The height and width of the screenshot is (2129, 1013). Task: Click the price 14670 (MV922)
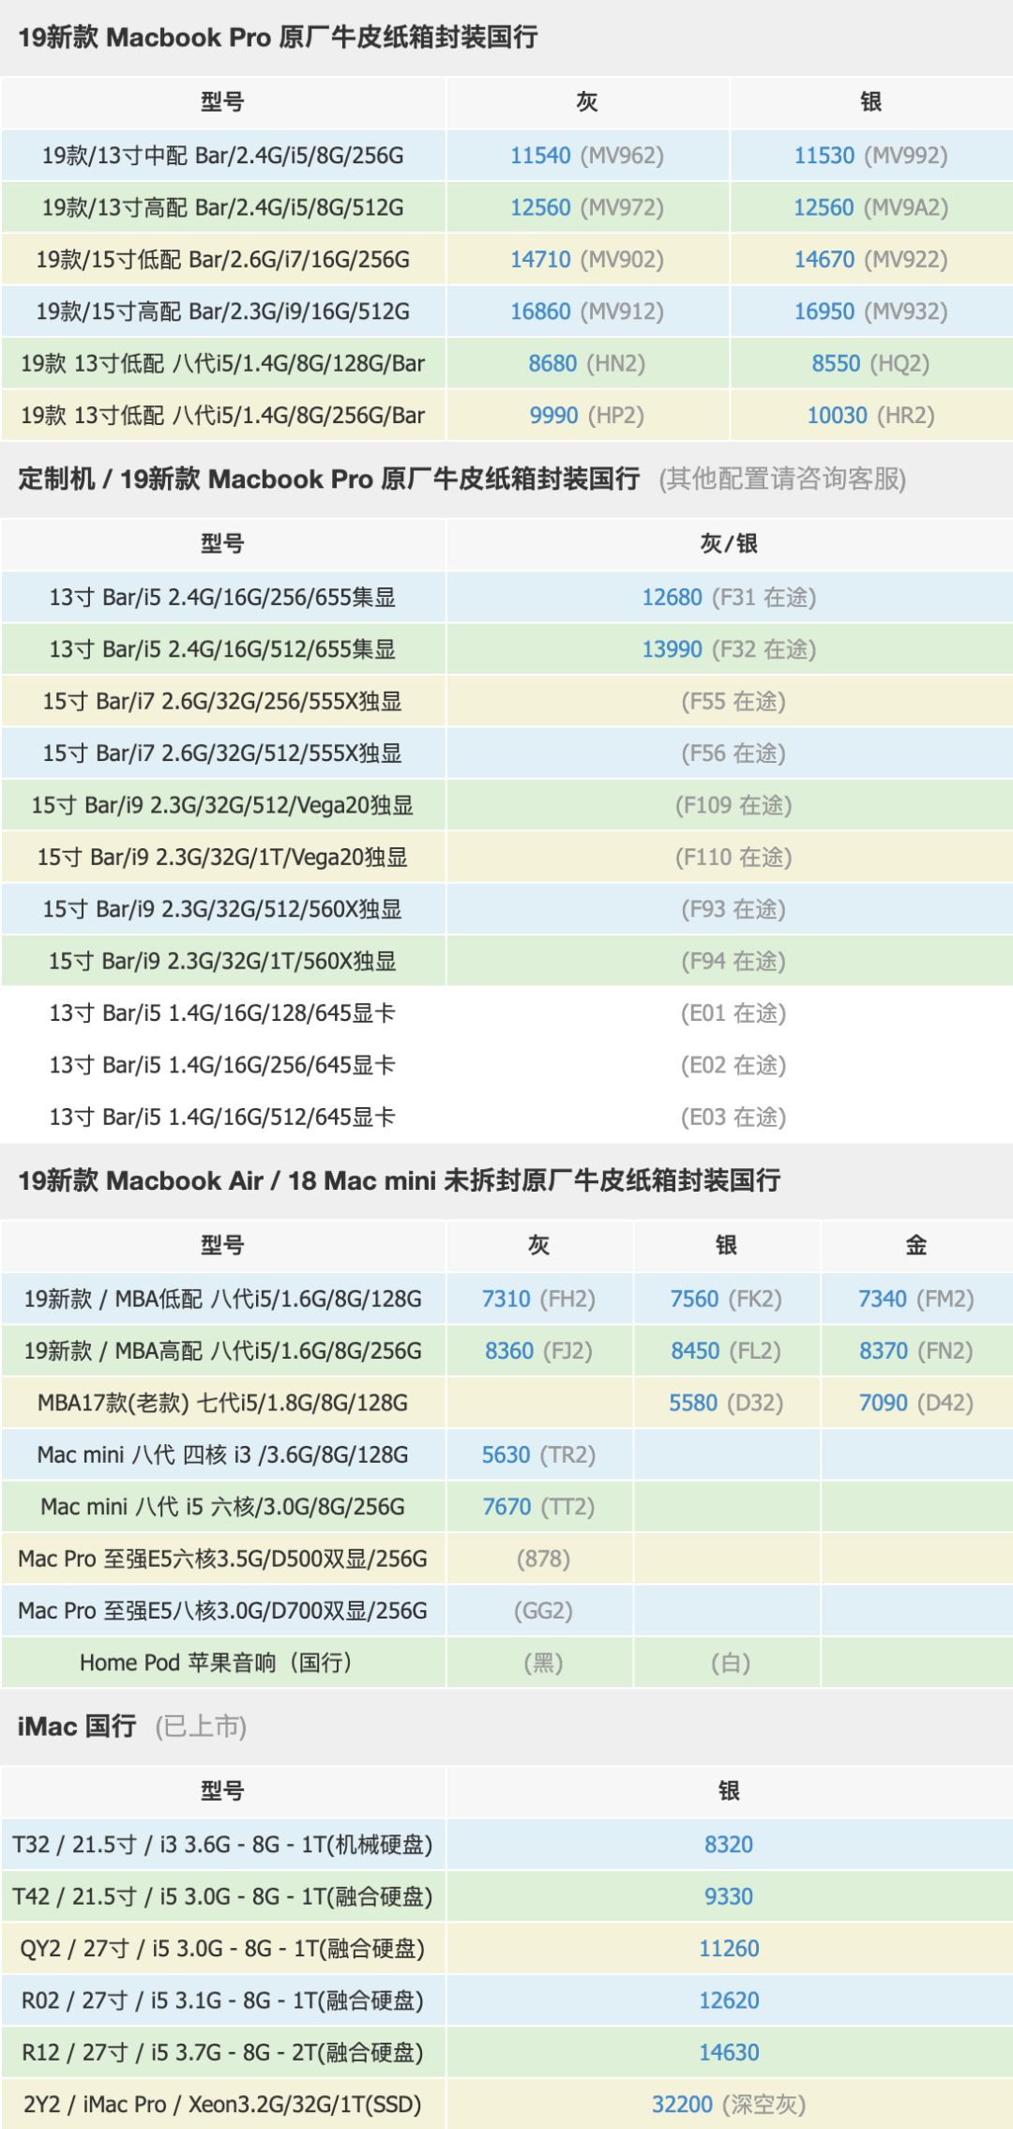coord(870,260)
